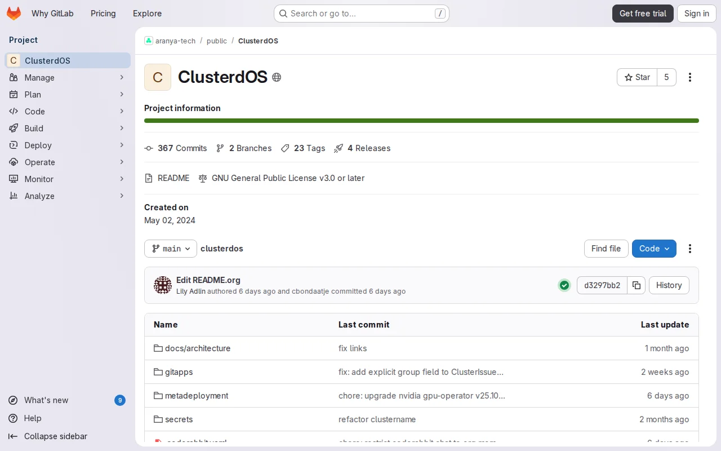
Task: Focus the Search or go to field
Action: pyautogui.click(x=362, y=14)
